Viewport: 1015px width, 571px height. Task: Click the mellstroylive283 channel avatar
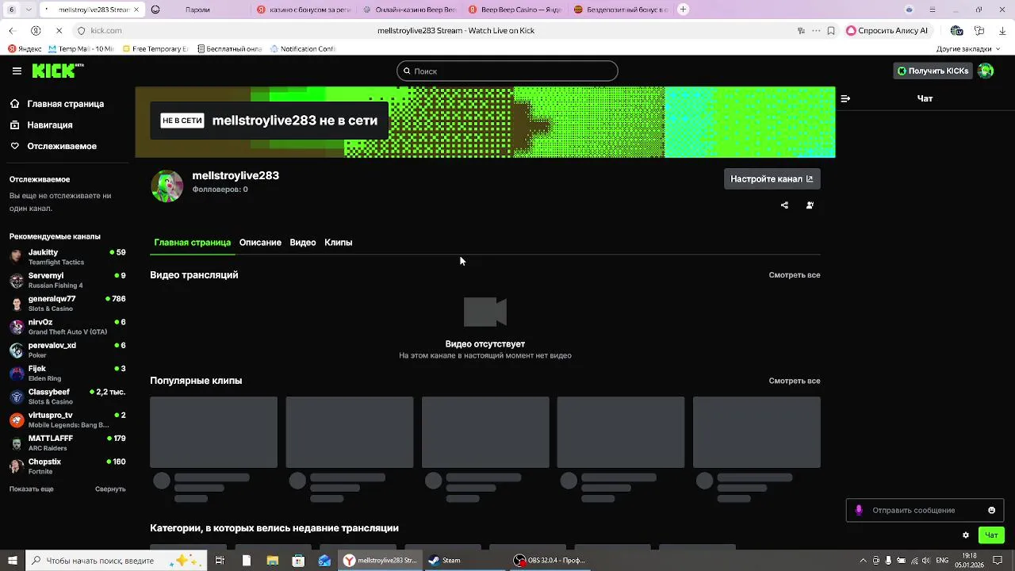click(167, 186)
